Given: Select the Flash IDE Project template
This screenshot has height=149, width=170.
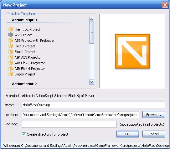Looking at the screenshot, I should tap(27, 29).
